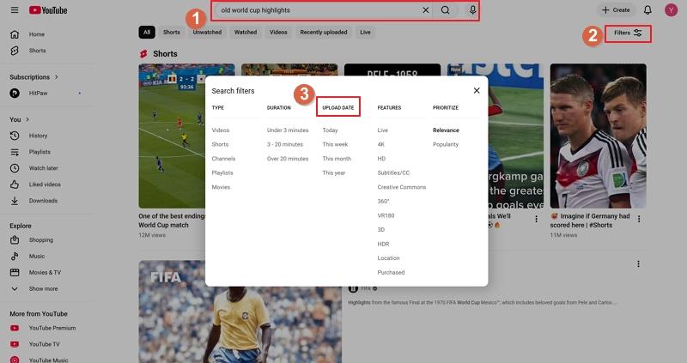687x363 pixels.
Task: Enable the Location feature filter
Action: [388, 258]
